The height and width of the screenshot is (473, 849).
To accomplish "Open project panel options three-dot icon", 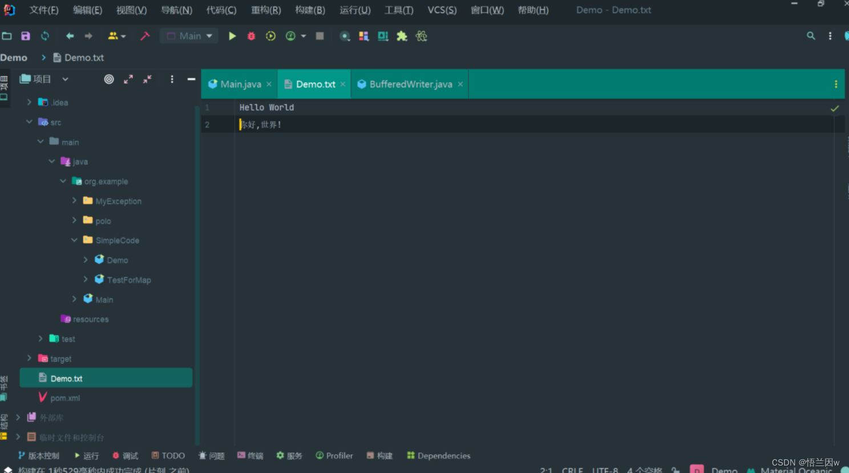I will [x=172, y=79].
